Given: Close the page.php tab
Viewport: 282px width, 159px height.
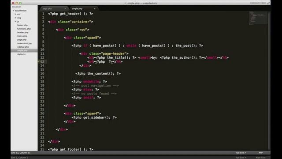Looking at the screenshot, I should (65, 8).
